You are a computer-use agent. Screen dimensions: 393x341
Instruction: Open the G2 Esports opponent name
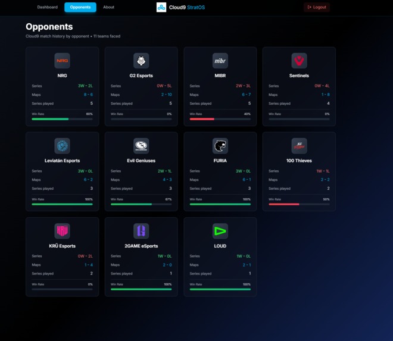click(141, 76)
